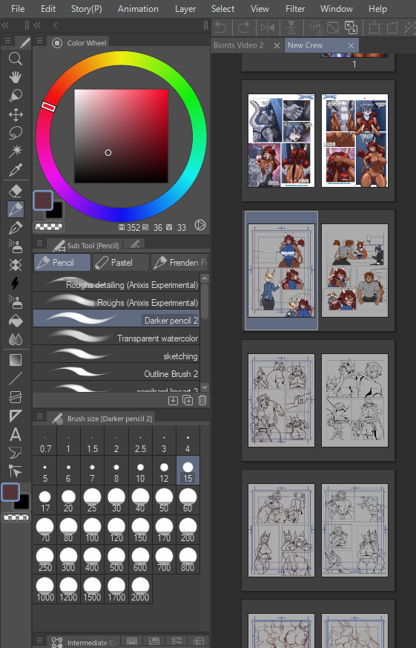Click the Redo arrow in command bar
Screen dimensions: 416x648
(244, 27)
